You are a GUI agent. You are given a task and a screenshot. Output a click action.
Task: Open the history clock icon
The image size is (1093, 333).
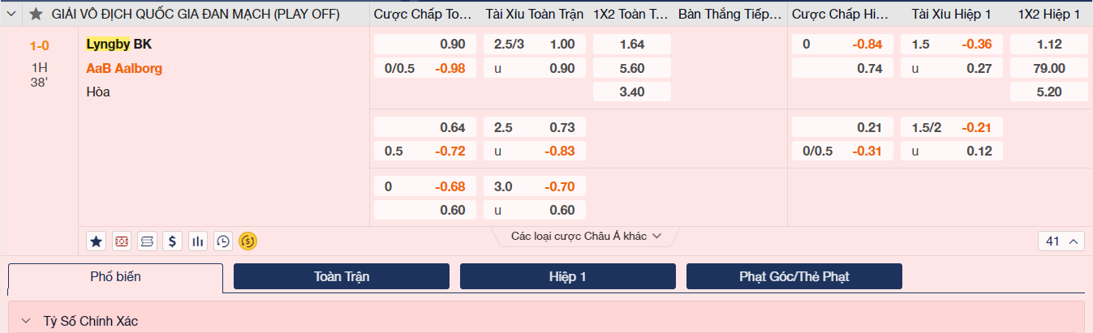[x=222, y=241]
